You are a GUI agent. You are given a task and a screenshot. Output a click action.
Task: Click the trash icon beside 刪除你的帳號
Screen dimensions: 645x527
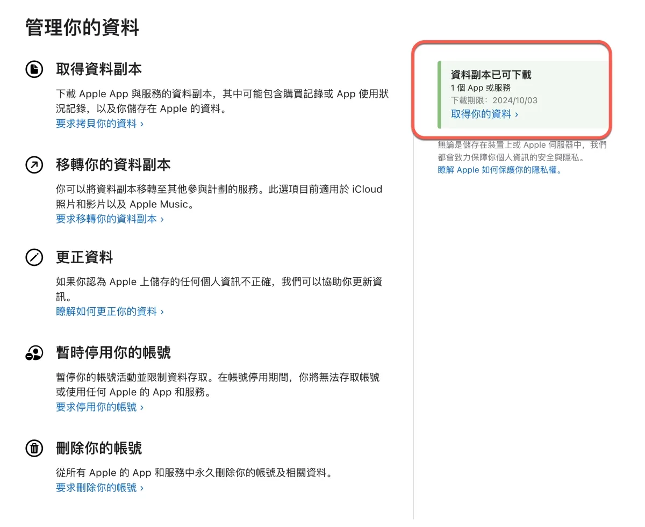pyautogui.click(x=34, y=448)
